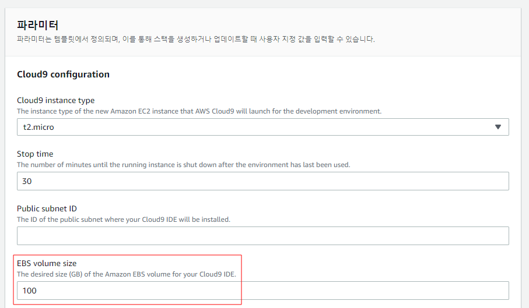Click the Public subnet ID input field
This screenshot has height=308, width=529.
263,236
